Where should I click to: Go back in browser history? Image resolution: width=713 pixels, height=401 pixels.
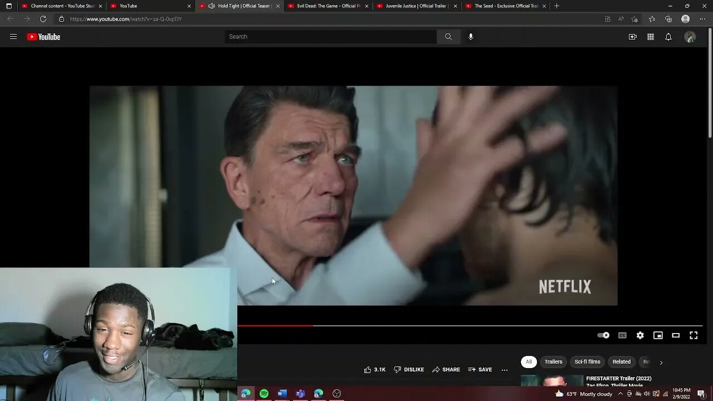pyautogui.click(x=10, y=19)
